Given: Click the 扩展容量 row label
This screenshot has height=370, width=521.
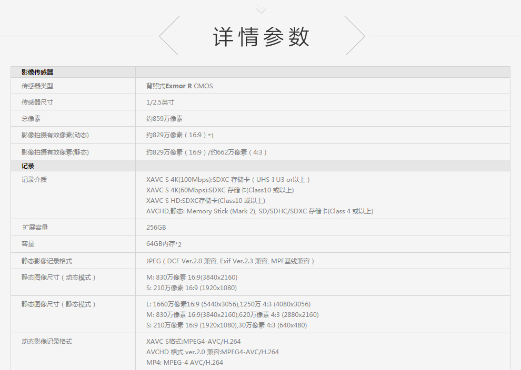Looking at the screenshot, I should [x=35, y=227].
